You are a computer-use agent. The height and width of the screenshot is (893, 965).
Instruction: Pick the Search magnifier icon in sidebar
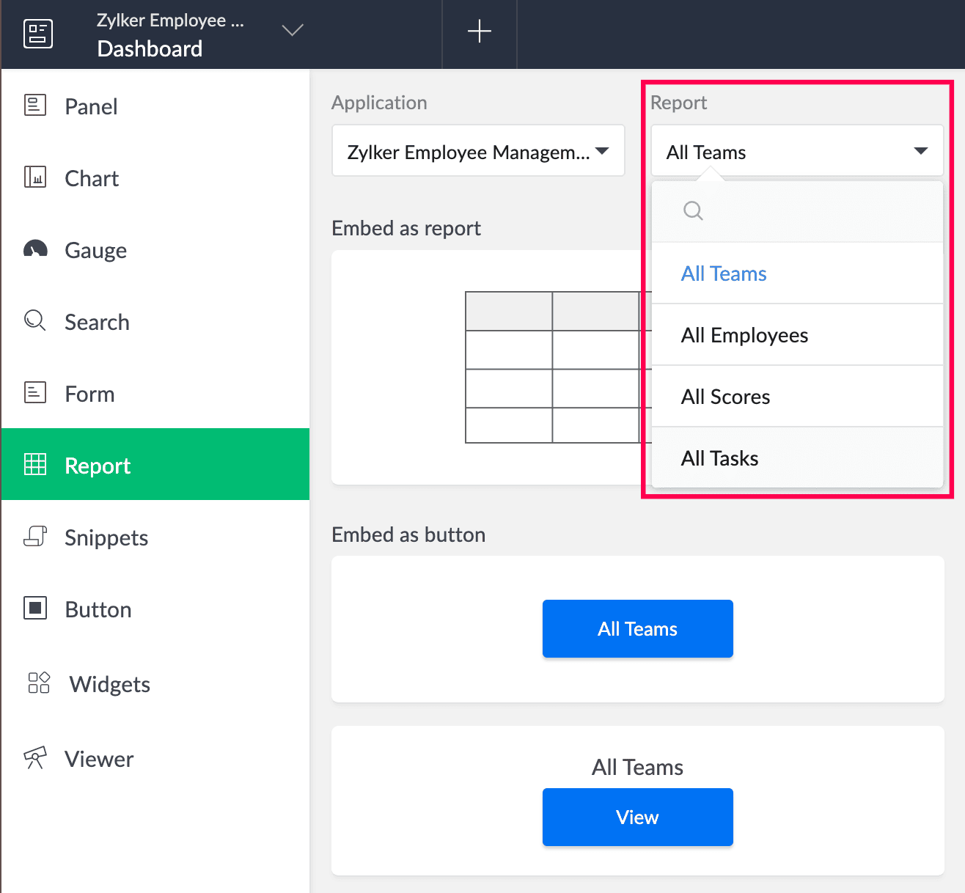click(x=35, y=321)
